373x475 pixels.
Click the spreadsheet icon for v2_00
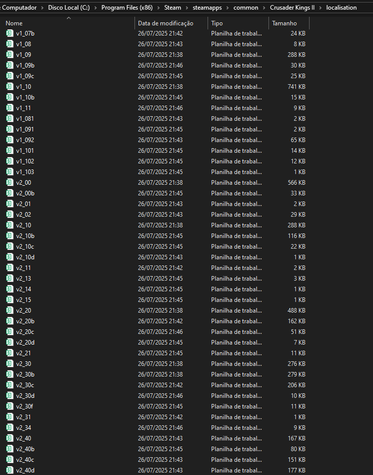(x=10, y=182)
